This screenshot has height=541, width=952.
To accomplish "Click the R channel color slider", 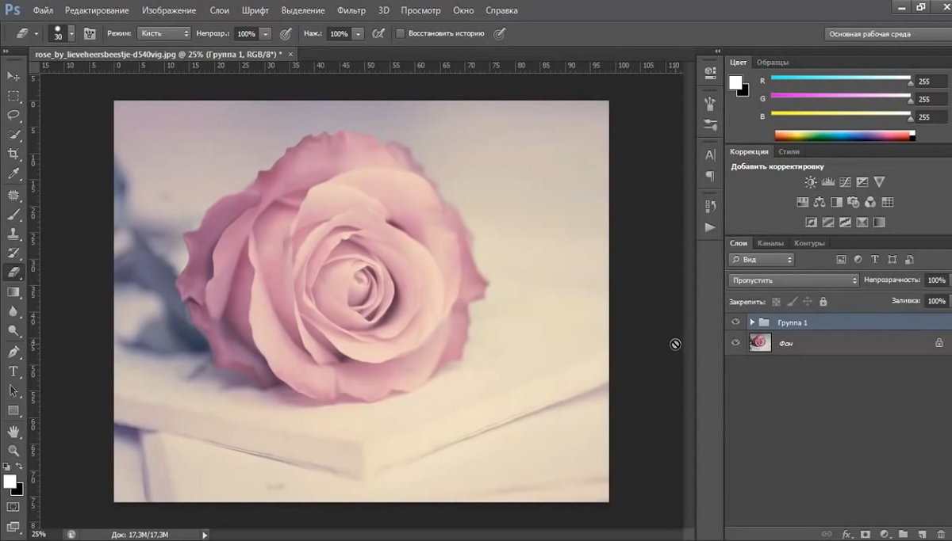I will 839,78.
